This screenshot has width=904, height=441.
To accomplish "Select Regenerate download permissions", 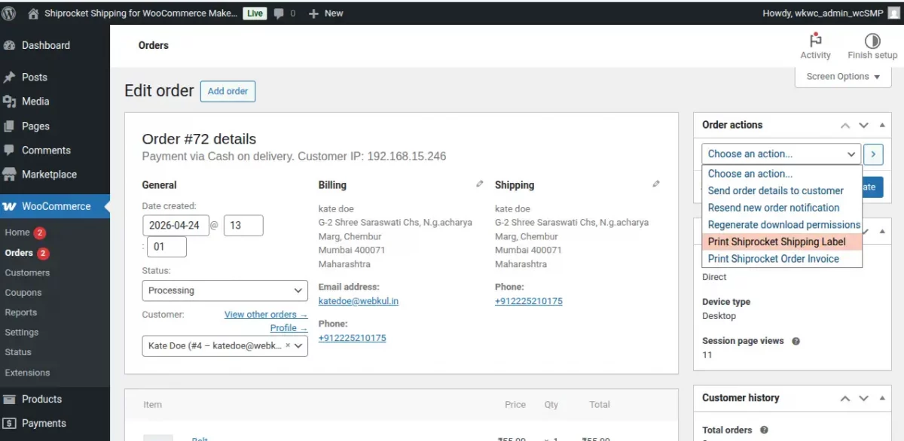I will coord(782,224).
